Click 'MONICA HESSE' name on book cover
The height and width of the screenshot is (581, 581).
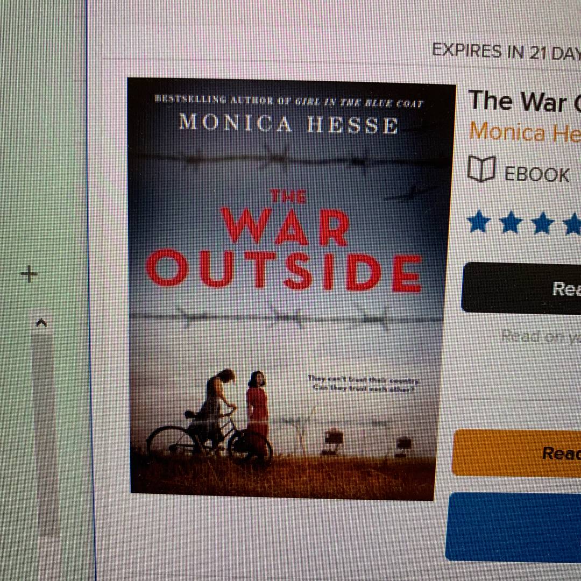tap(289, 124)
